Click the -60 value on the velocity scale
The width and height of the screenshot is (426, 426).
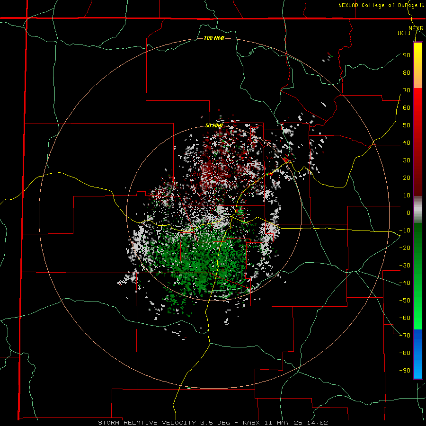click(x=405, y=318)
